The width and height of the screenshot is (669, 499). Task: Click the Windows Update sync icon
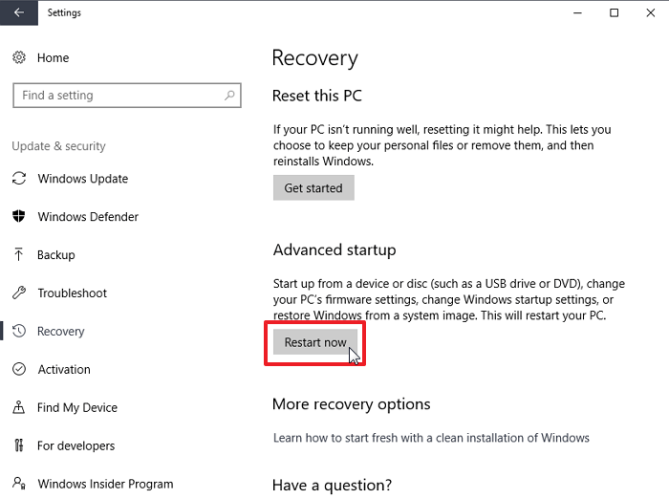(x=19, y=179)
